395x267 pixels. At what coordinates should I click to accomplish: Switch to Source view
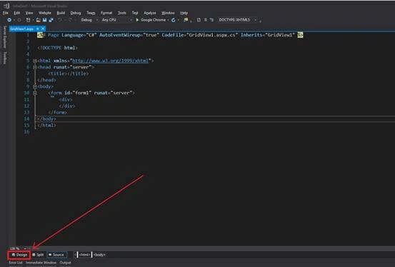tap(56, 255)
